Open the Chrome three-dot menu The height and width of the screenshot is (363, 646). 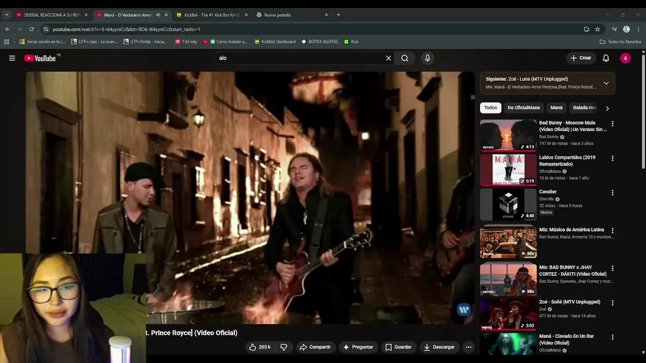(x=638, y=29)
